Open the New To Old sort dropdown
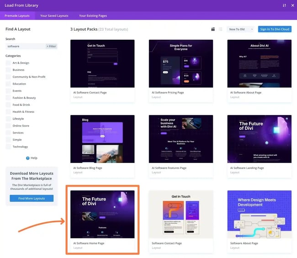The width and height of the screenshot is (297, 258). tap(241, 29)
